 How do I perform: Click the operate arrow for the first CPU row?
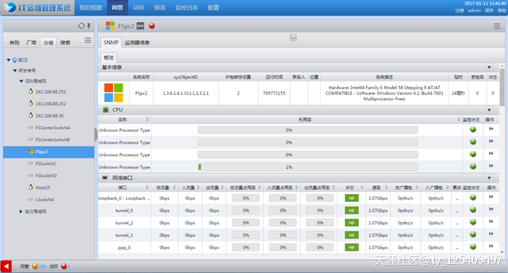point(491,129)
